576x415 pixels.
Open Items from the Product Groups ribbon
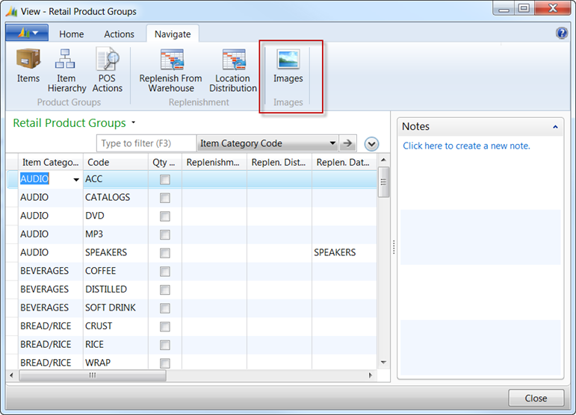click(28, 66)
